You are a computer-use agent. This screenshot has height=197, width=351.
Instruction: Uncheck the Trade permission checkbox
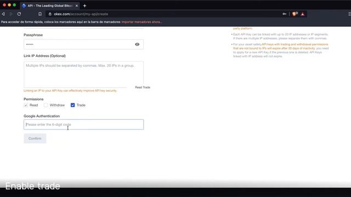pos(73,105)
